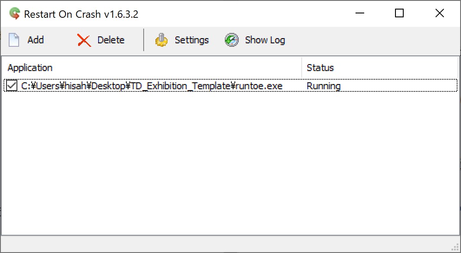Click the Restart On Crash title bar icon
The width and height of the screenshot is (461, 253).
[13, 13]
